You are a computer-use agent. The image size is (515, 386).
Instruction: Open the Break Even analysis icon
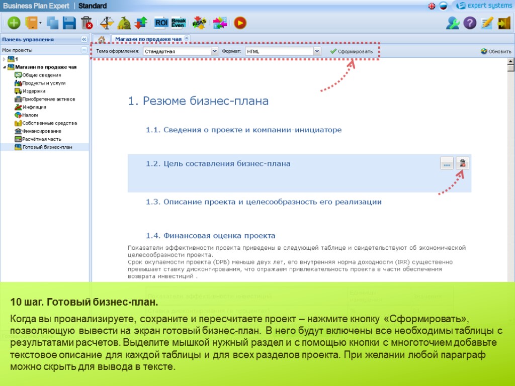point(179,23)
